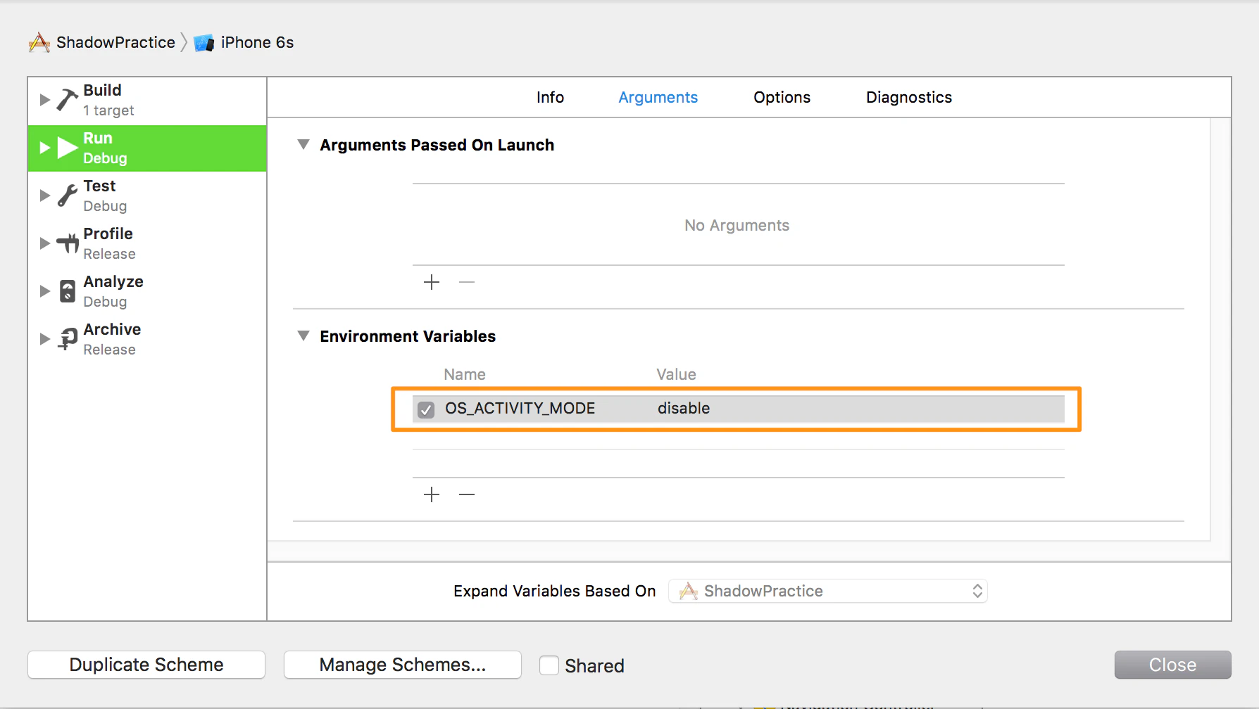This screenshot has height=709, width=1259.
Task: Expand the Archive action disclosure triangle
Action: coord(44,339)
